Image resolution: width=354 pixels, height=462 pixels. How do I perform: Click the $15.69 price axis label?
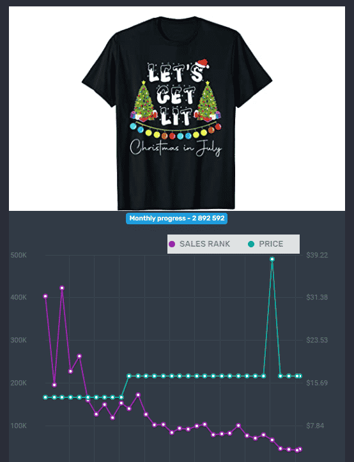pos(317,383)
